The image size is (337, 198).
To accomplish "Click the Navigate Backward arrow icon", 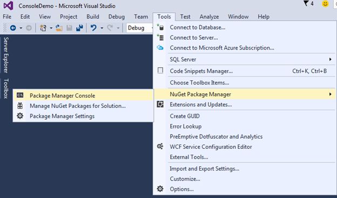I will coord(13,28).
